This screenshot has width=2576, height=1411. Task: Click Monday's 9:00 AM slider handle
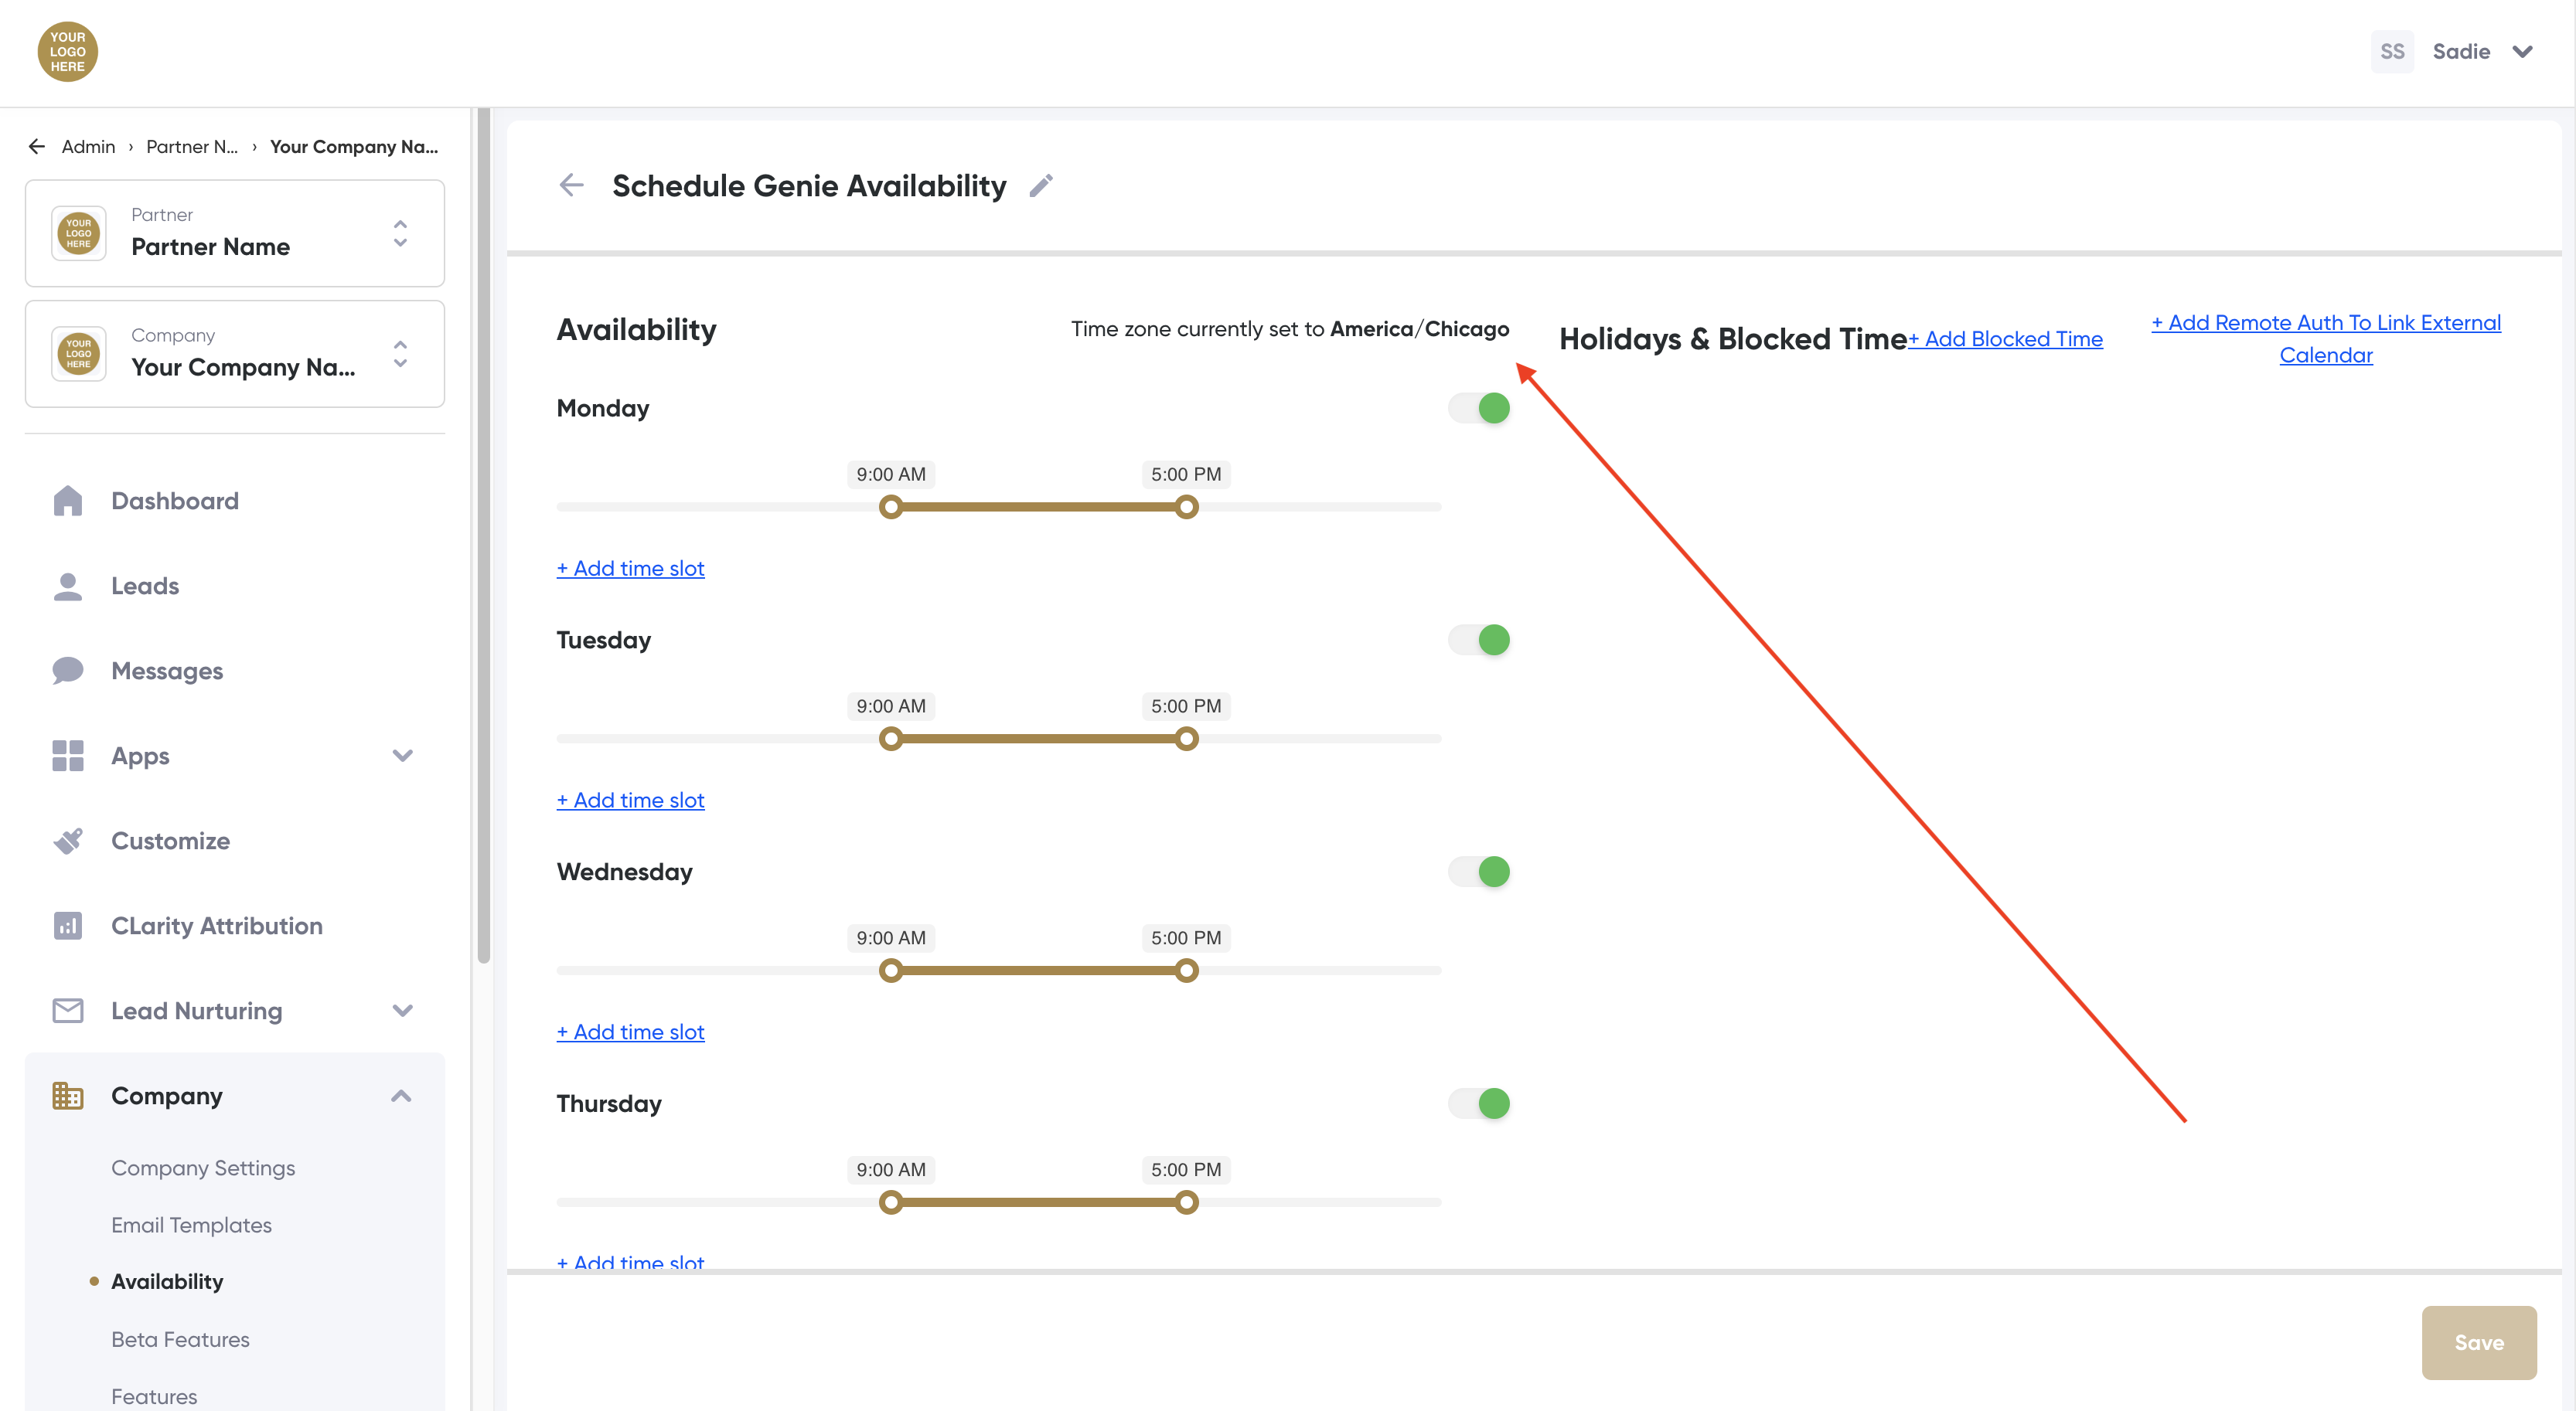click(890, 508)
